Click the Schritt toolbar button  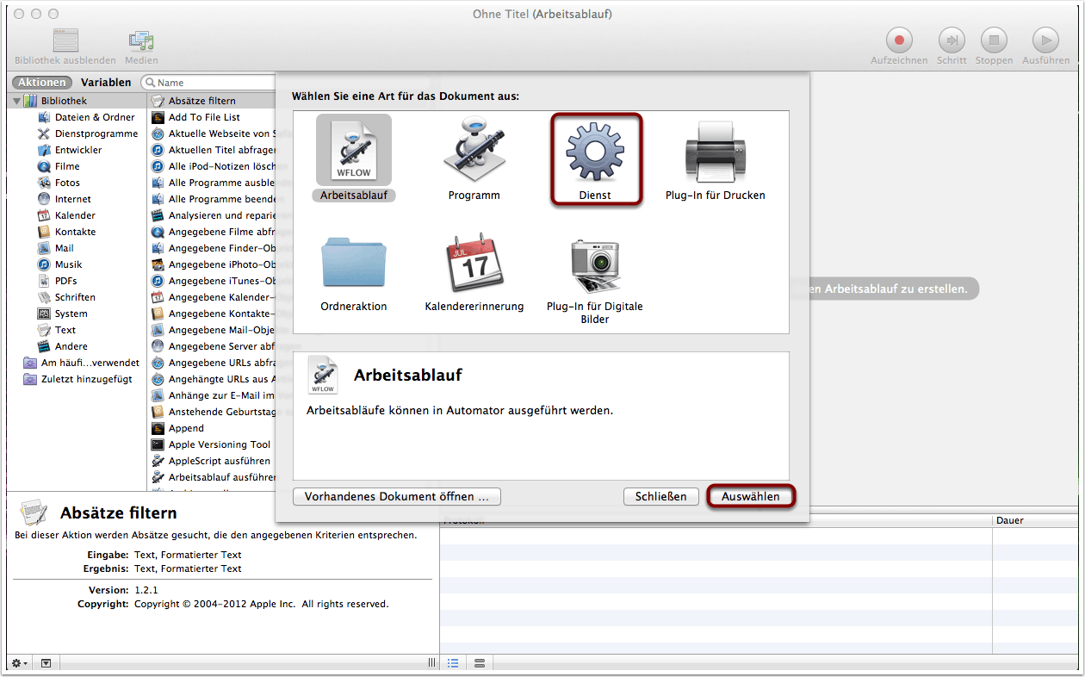pyautogui.click(x=952, y=40)
